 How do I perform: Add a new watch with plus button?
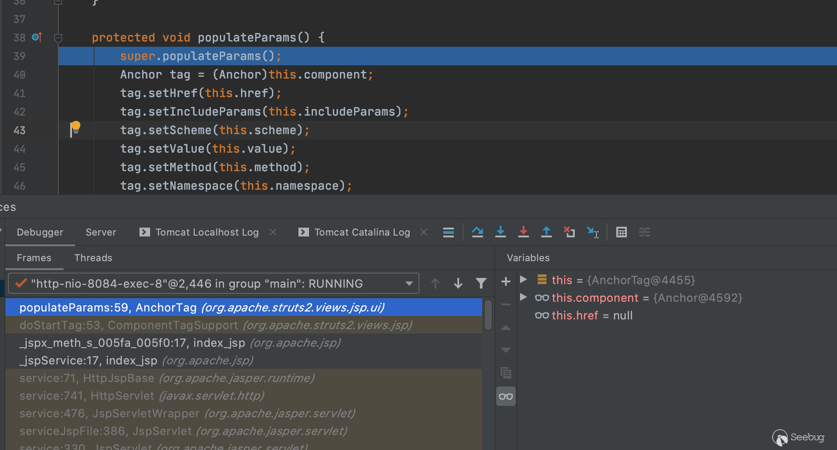point(506,281)
